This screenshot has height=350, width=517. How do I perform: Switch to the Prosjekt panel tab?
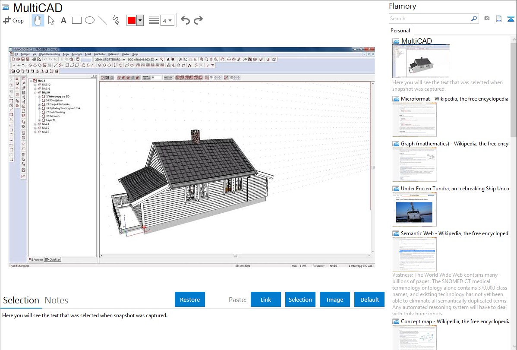tap(36, 260)
